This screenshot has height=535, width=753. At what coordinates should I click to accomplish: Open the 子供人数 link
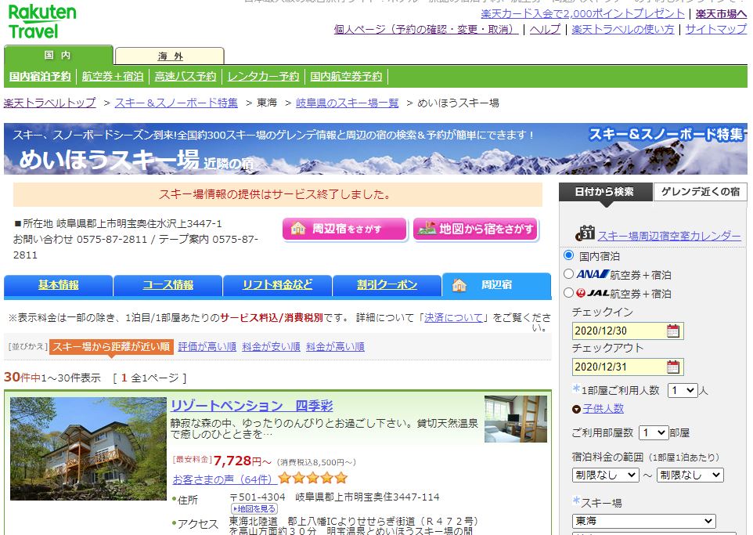pos(603,409)
